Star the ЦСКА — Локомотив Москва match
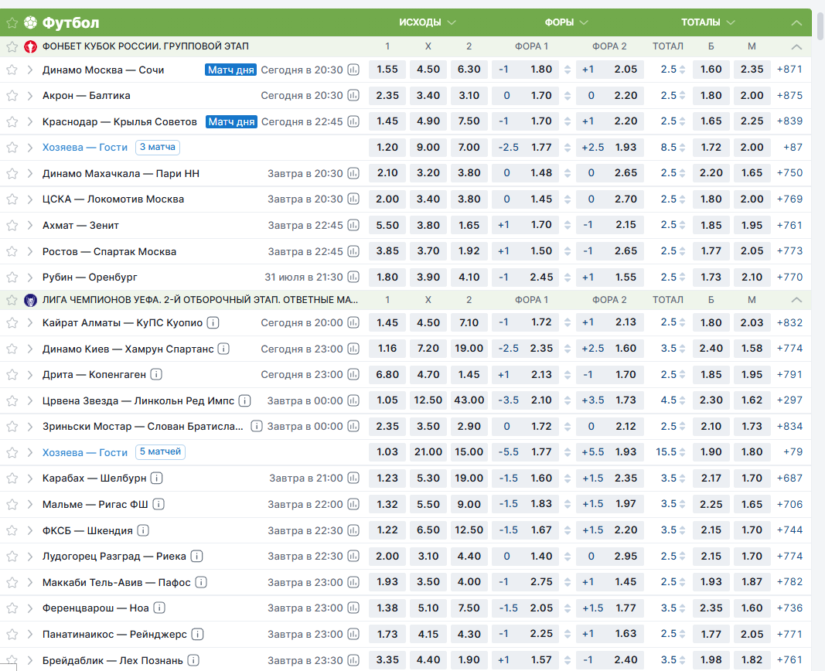This screenshot has height=671, width=825. 12,199
